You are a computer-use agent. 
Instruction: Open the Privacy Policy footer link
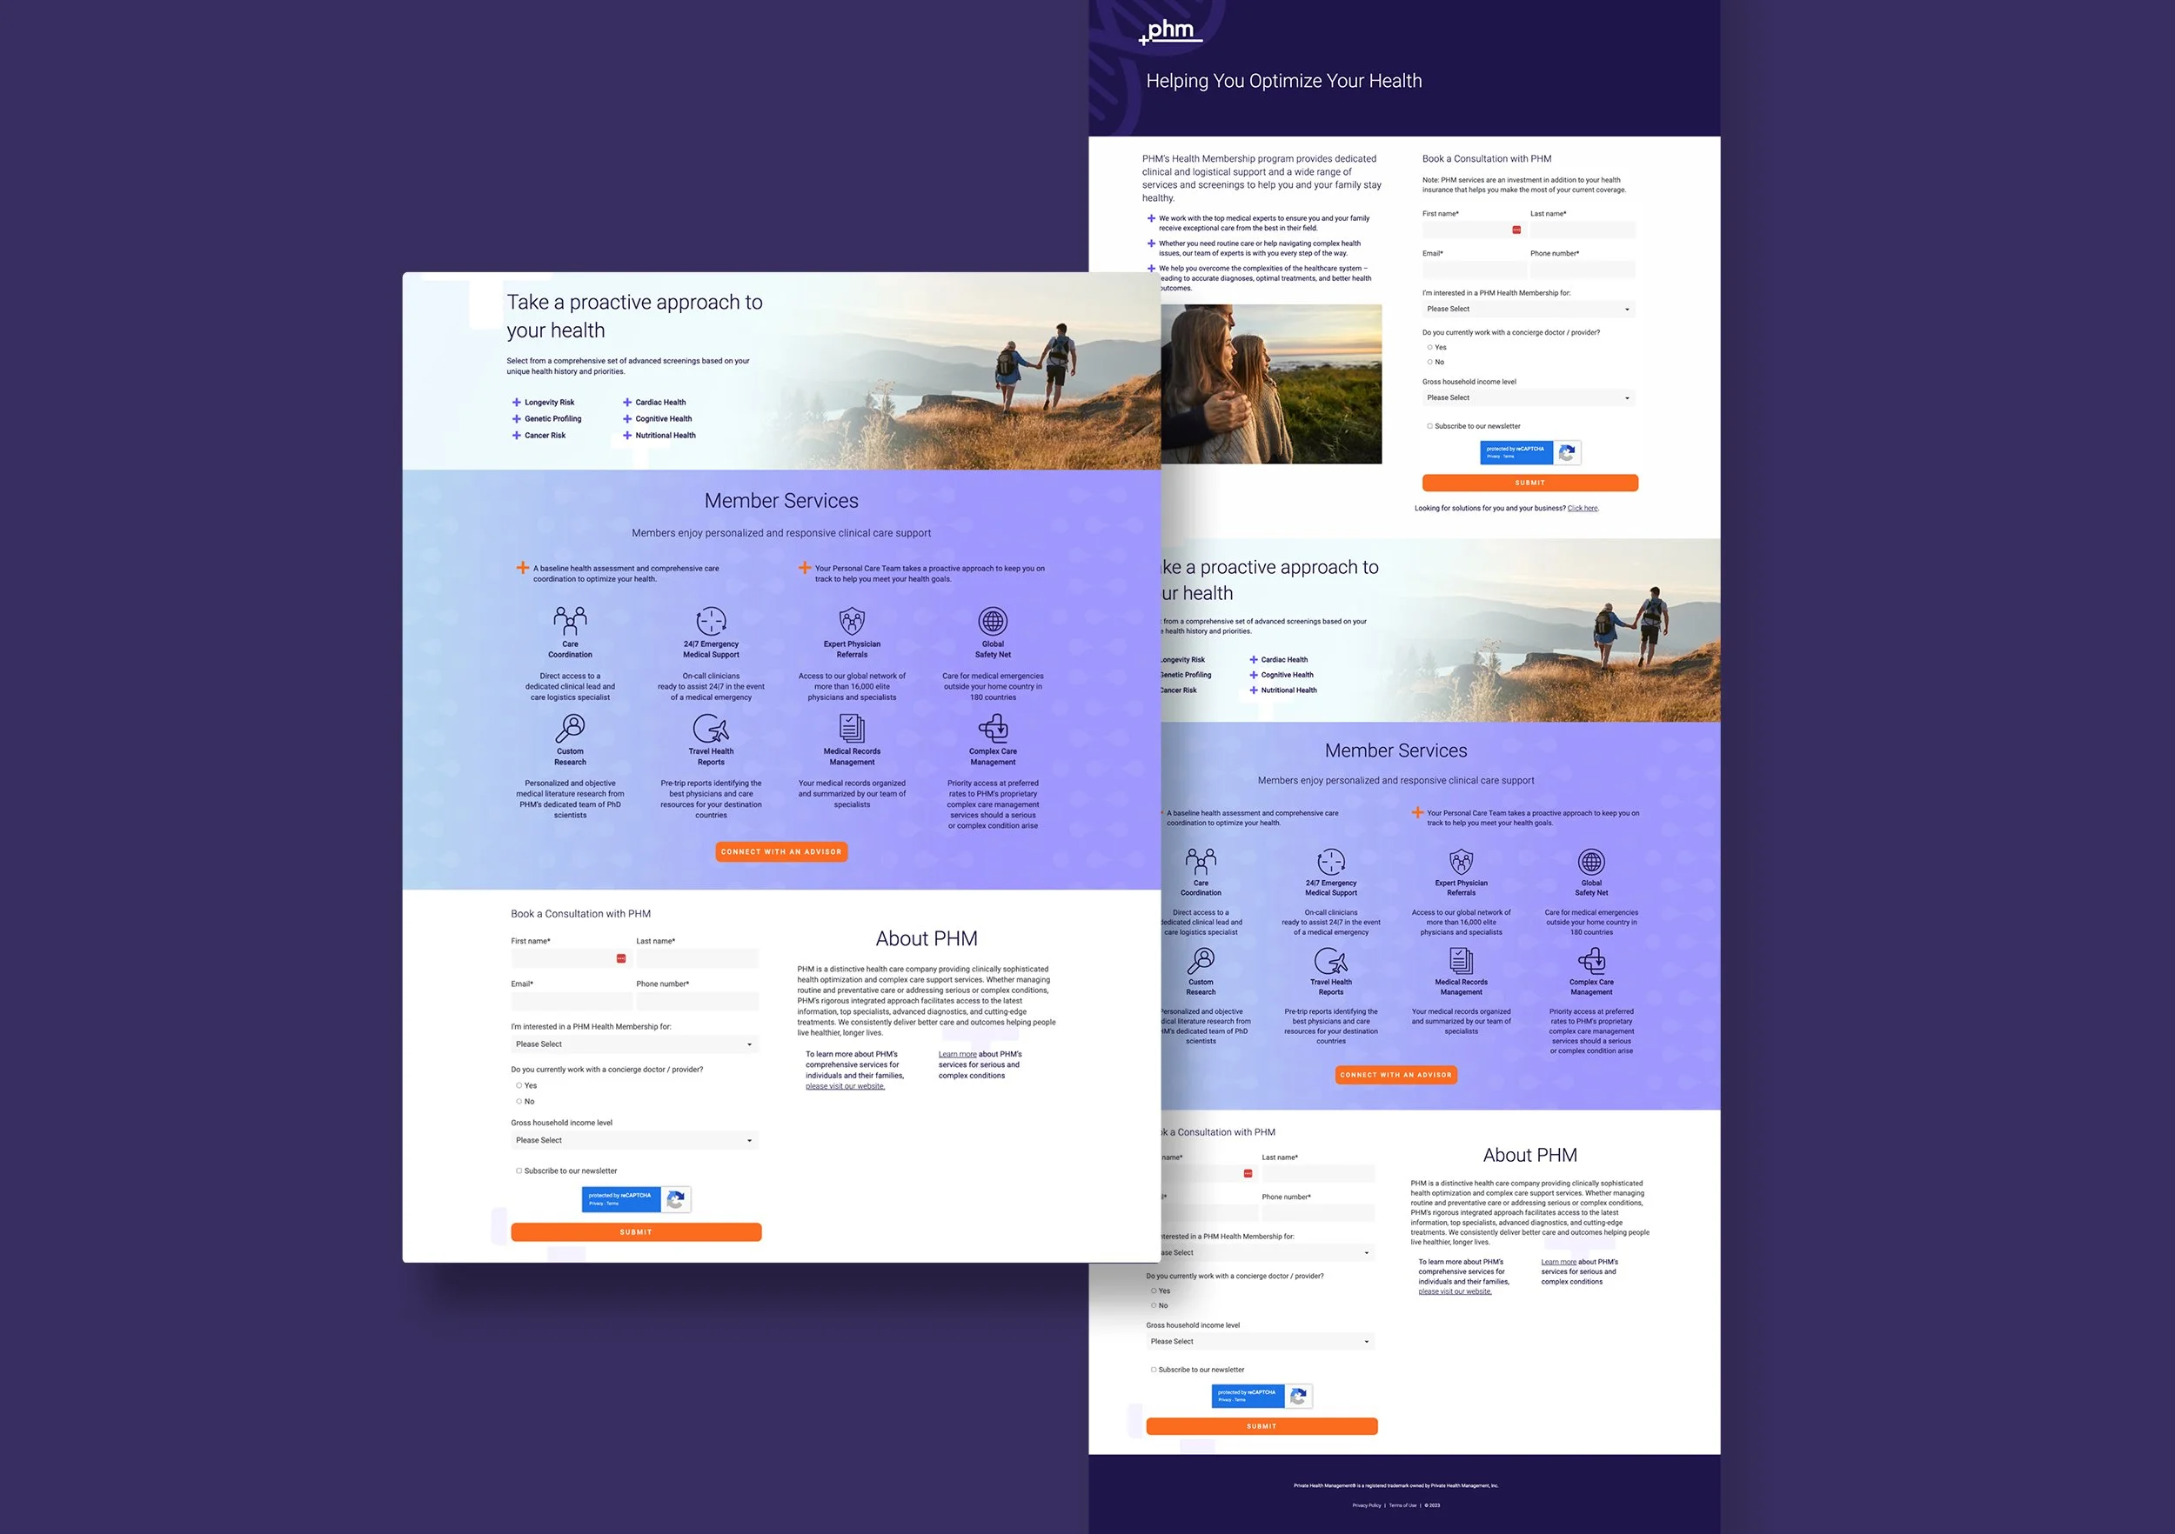(x=1366, y=1504)
